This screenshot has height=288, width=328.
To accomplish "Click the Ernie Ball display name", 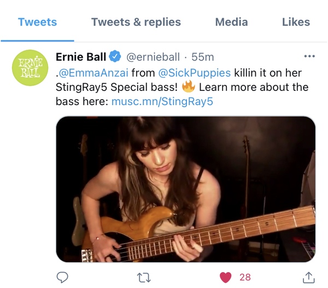I will [81, 57].
